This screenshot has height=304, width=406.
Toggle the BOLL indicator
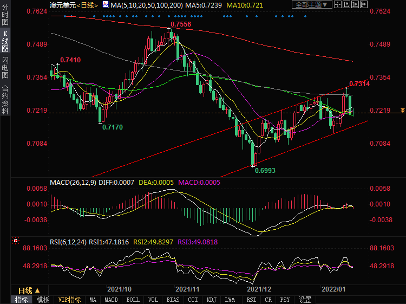click(x=132, y=300)
